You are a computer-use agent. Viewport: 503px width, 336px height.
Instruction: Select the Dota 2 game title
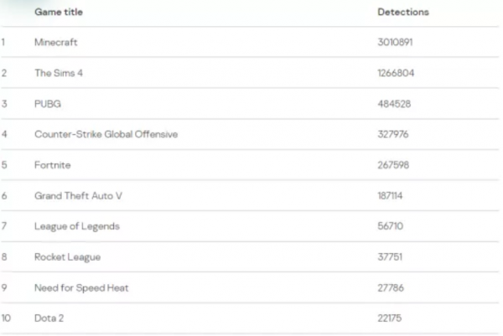click(x=51, y=319)
